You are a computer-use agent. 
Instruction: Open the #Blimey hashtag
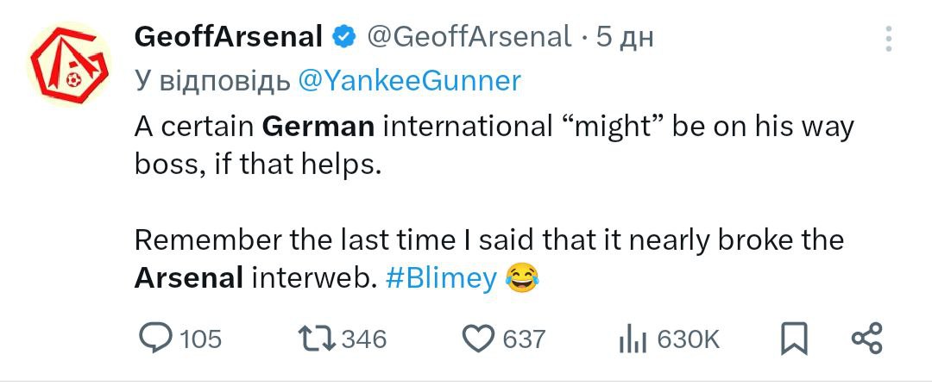[x=441, y=279]
